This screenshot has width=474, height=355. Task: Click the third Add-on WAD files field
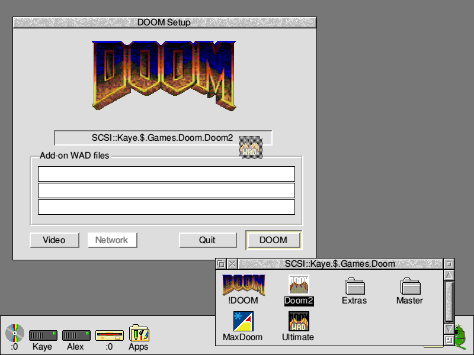point(166,207)
